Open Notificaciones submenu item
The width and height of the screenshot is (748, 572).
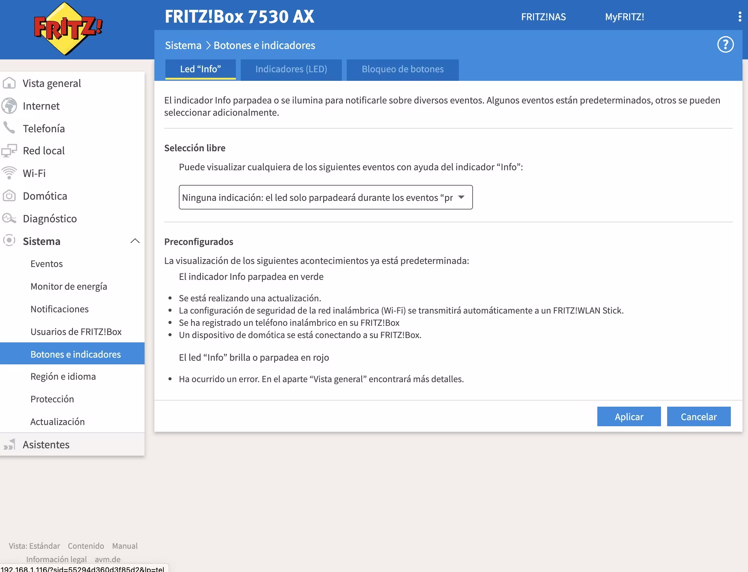click(x=60, y=309)
